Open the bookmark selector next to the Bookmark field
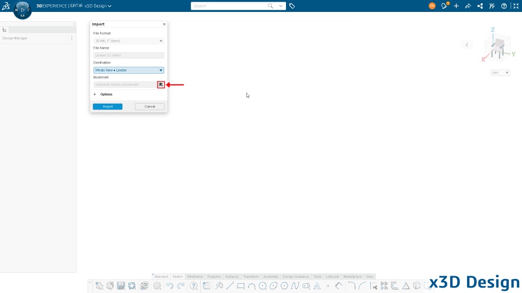The height and width of the screenshot is (293, 522). coord(161,85)
